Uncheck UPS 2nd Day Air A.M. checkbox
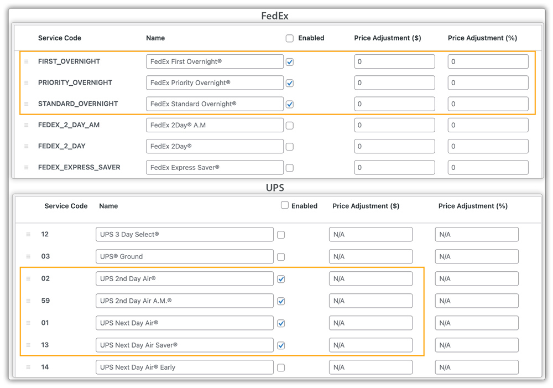 (281, 302)
